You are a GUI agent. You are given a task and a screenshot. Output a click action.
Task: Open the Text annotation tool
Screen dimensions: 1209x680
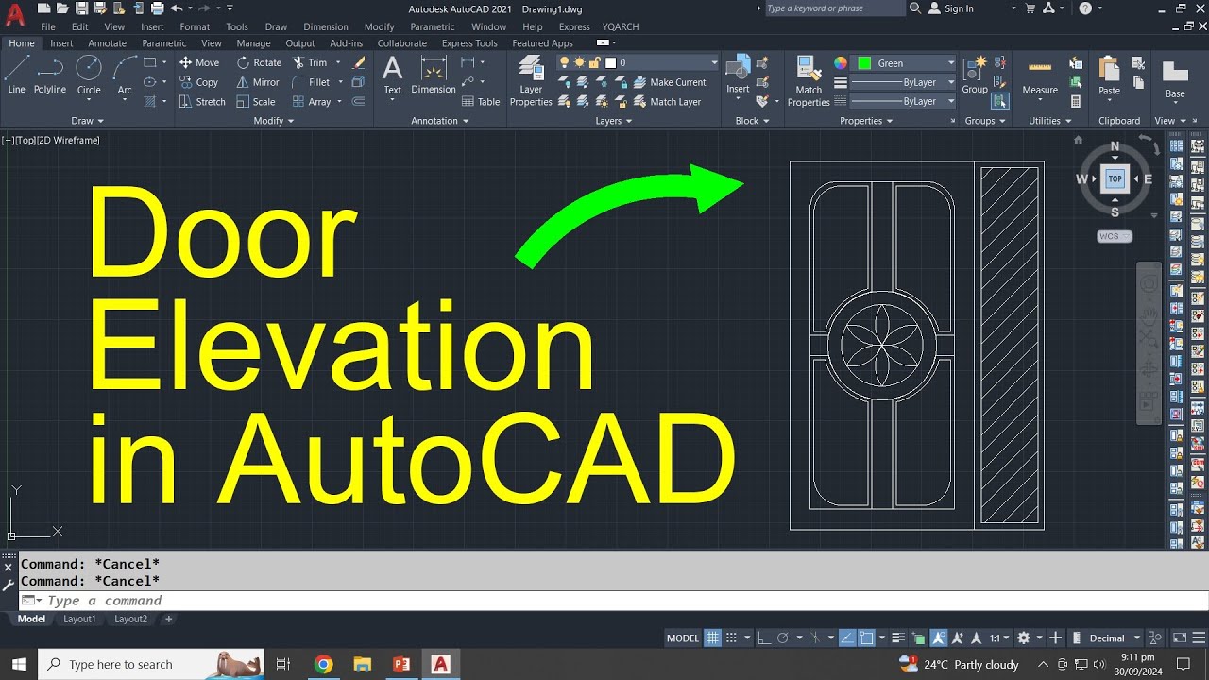pyautogui.click(x=392, y=76)
